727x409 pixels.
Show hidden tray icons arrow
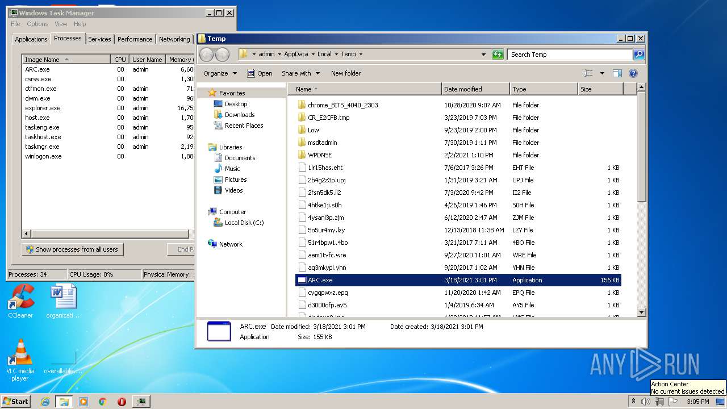coord(633,401)
